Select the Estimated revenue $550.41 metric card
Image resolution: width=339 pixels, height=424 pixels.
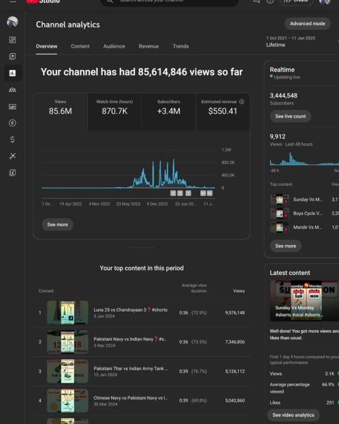(x=222, y=112)
